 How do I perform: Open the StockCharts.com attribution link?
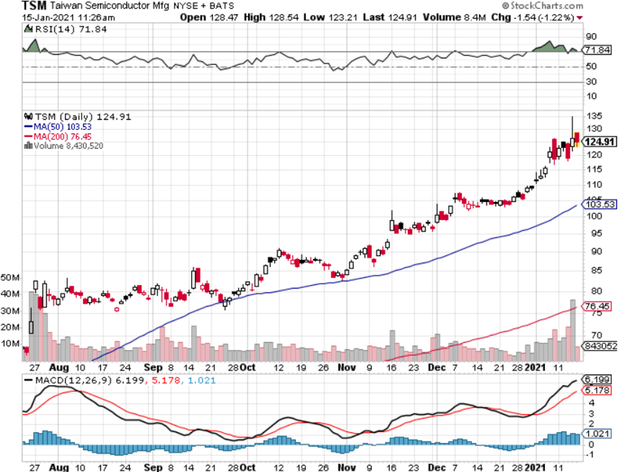pyautogui.click(x=542, y=6)
